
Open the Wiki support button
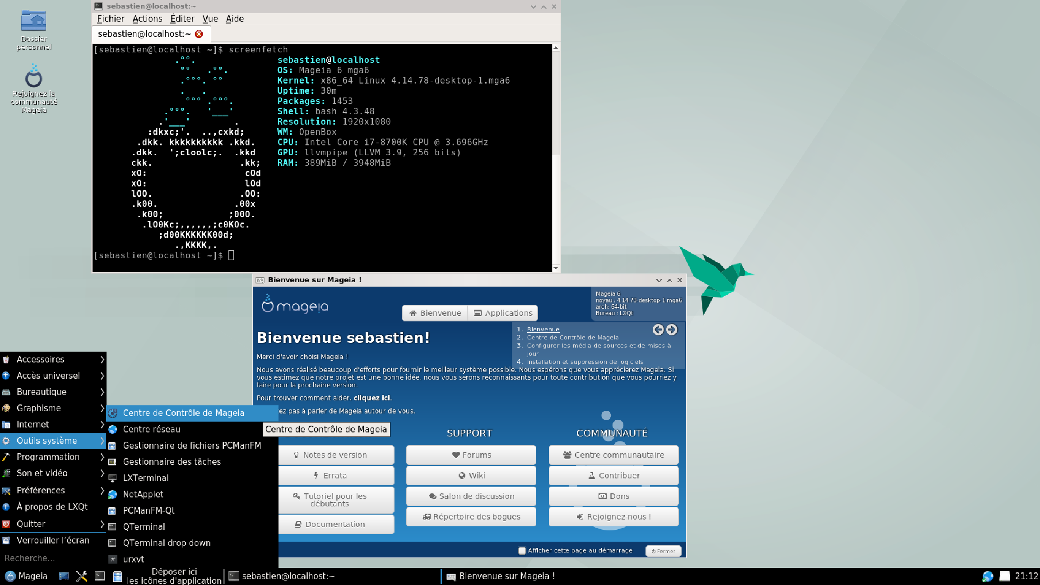[x=471, y=475]
